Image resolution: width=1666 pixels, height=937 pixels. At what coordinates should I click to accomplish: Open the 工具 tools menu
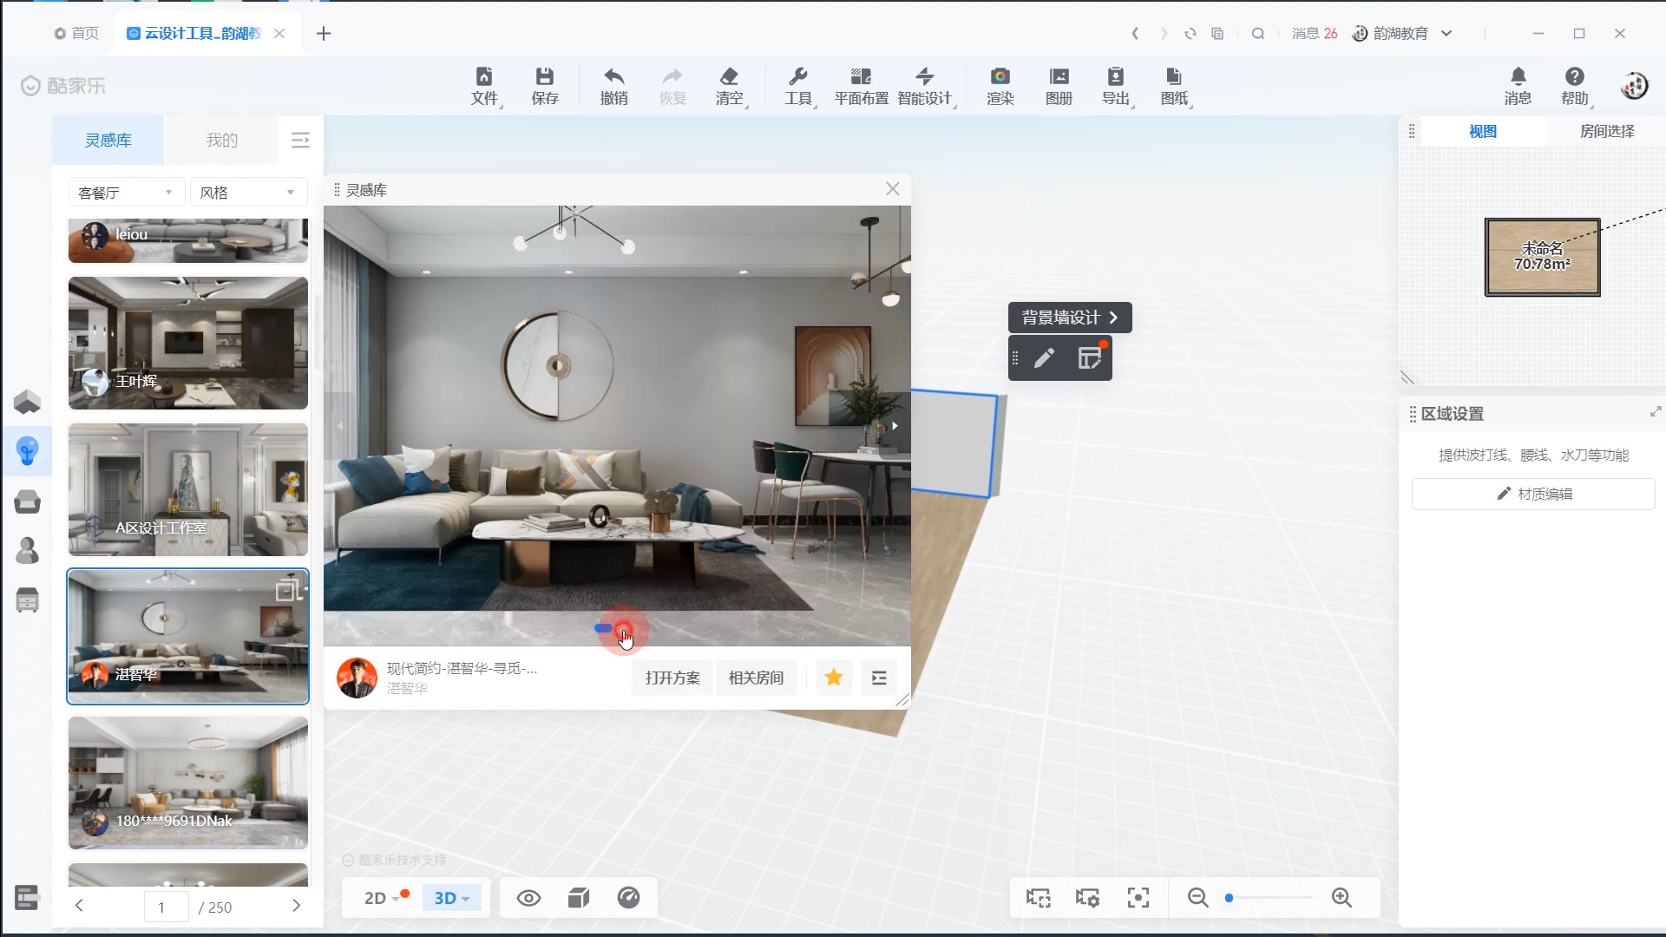coord(798,86)
